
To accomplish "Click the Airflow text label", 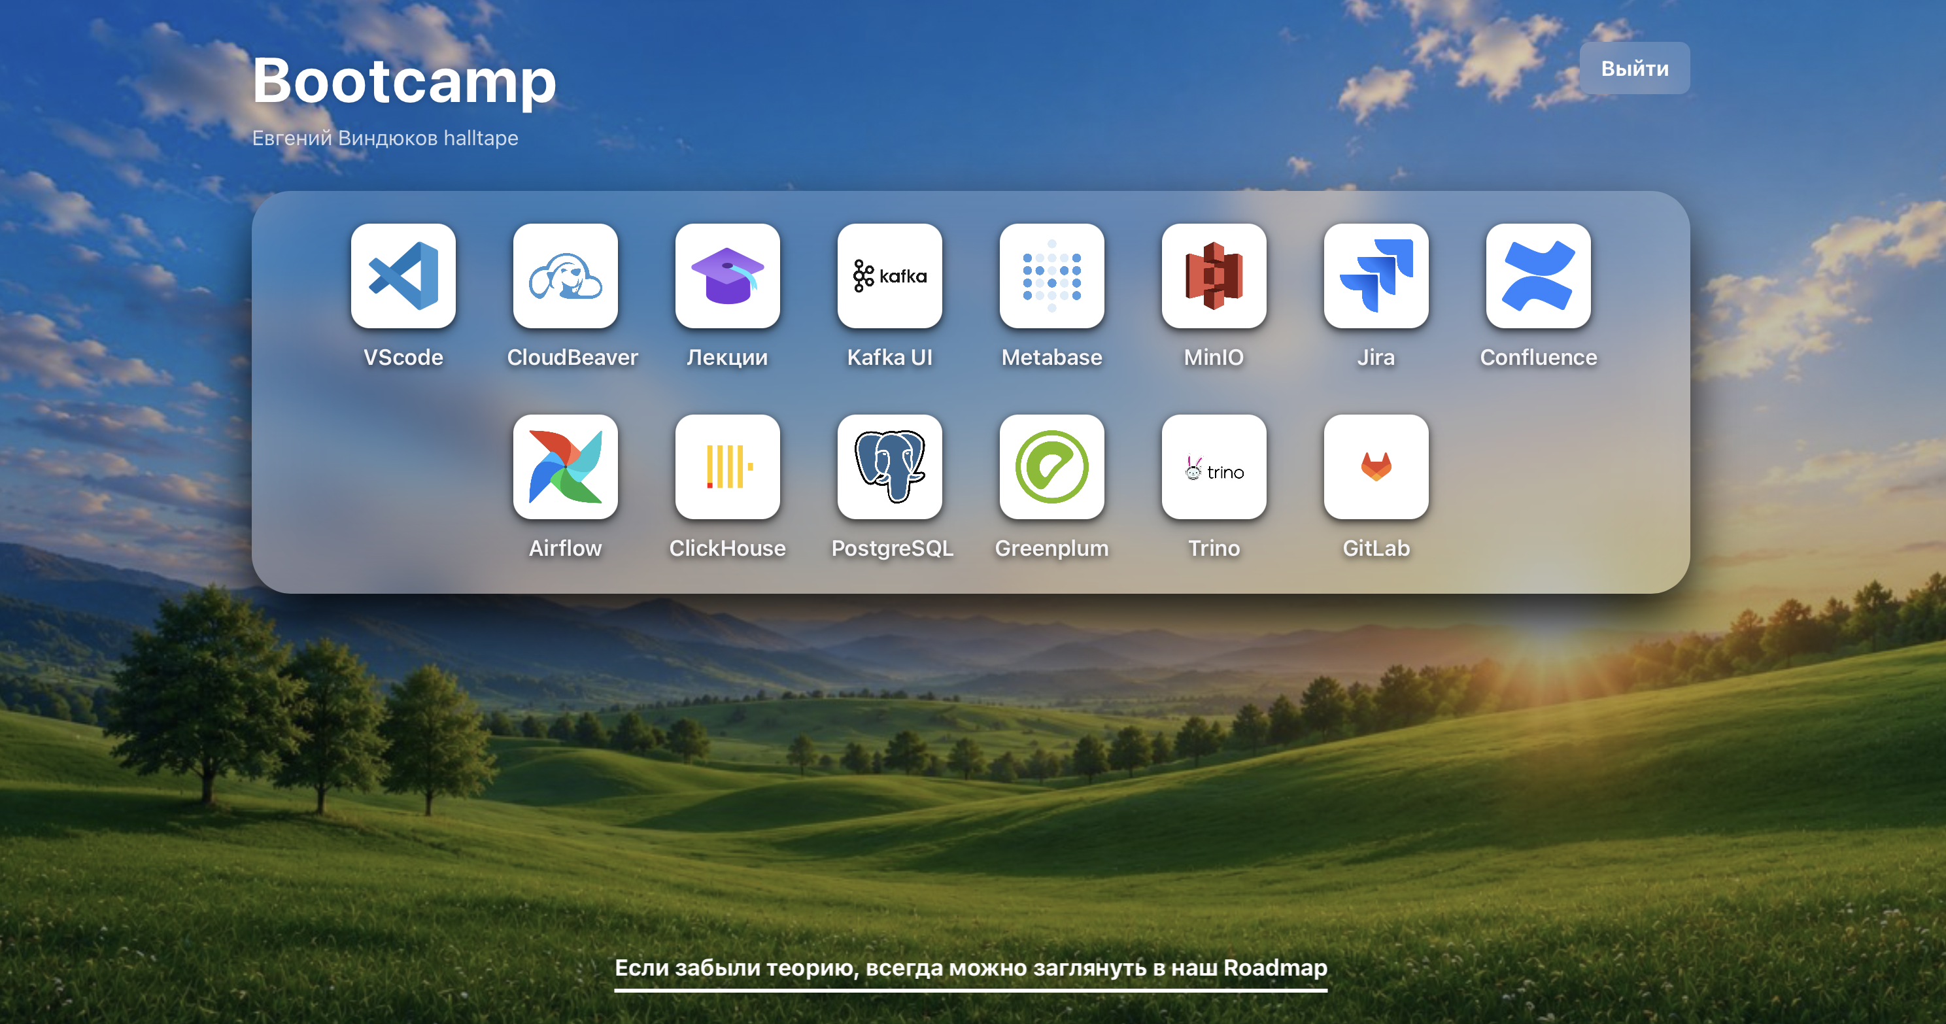I will 565,548.
